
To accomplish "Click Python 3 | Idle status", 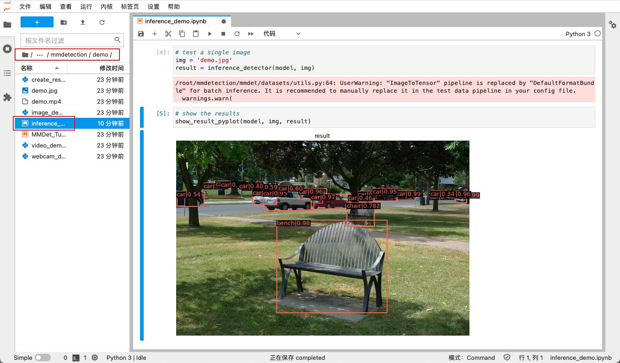I will click(126, 358).
